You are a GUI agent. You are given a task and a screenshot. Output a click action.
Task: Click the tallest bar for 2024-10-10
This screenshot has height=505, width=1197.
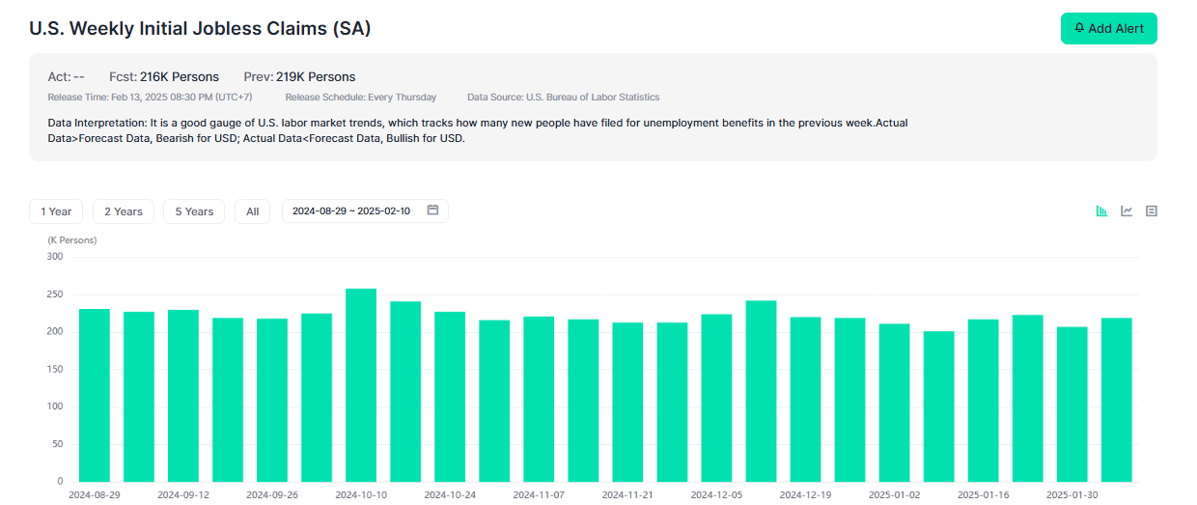[361, 386]
